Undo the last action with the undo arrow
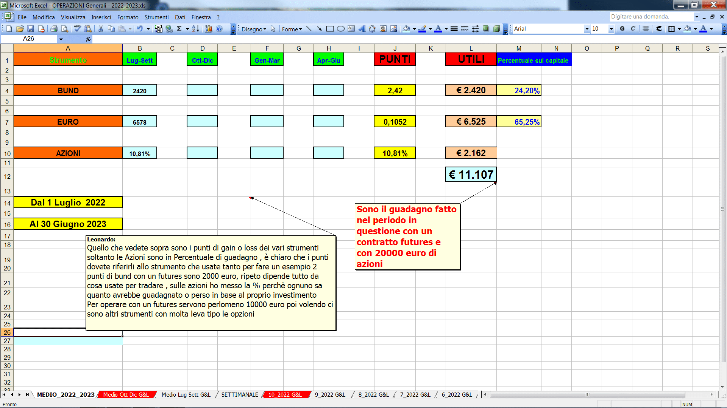This screenshot has width=727, height=408. click(140, 29)
